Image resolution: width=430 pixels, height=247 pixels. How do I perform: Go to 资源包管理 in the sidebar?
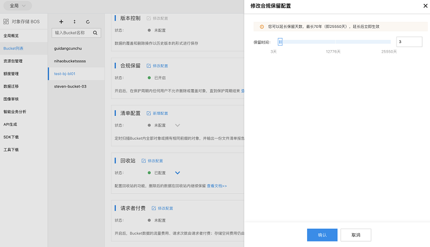(x=13, y=61)
